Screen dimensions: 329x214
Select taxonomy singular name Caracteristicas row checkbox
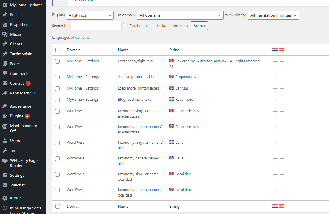[x=57, y=111]
